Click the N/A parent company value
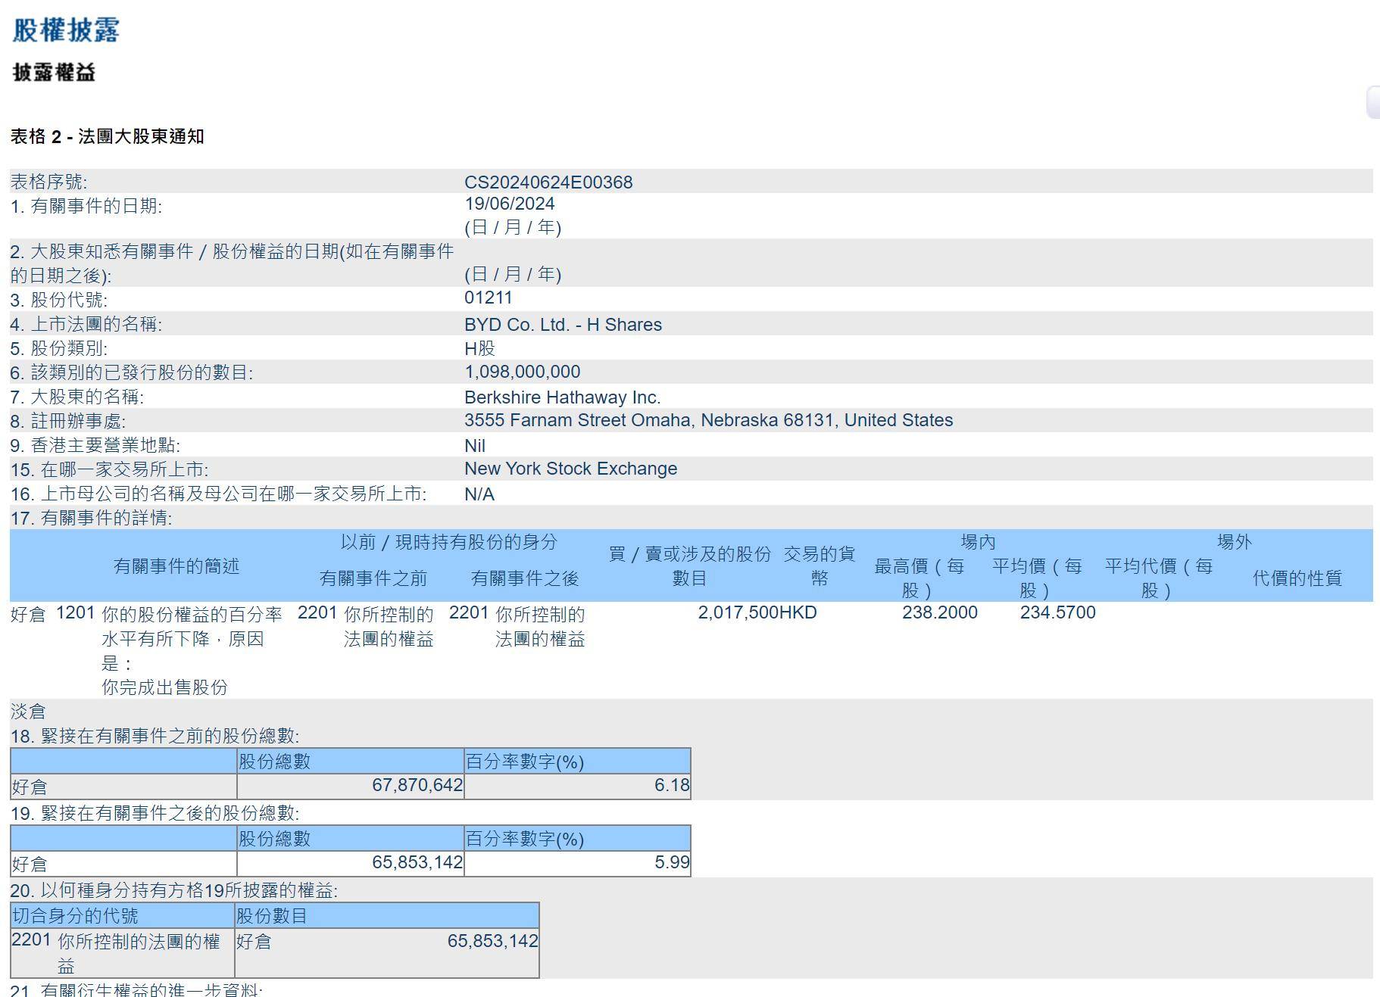Screen dimensions: 1380x997 pos(479,494)
